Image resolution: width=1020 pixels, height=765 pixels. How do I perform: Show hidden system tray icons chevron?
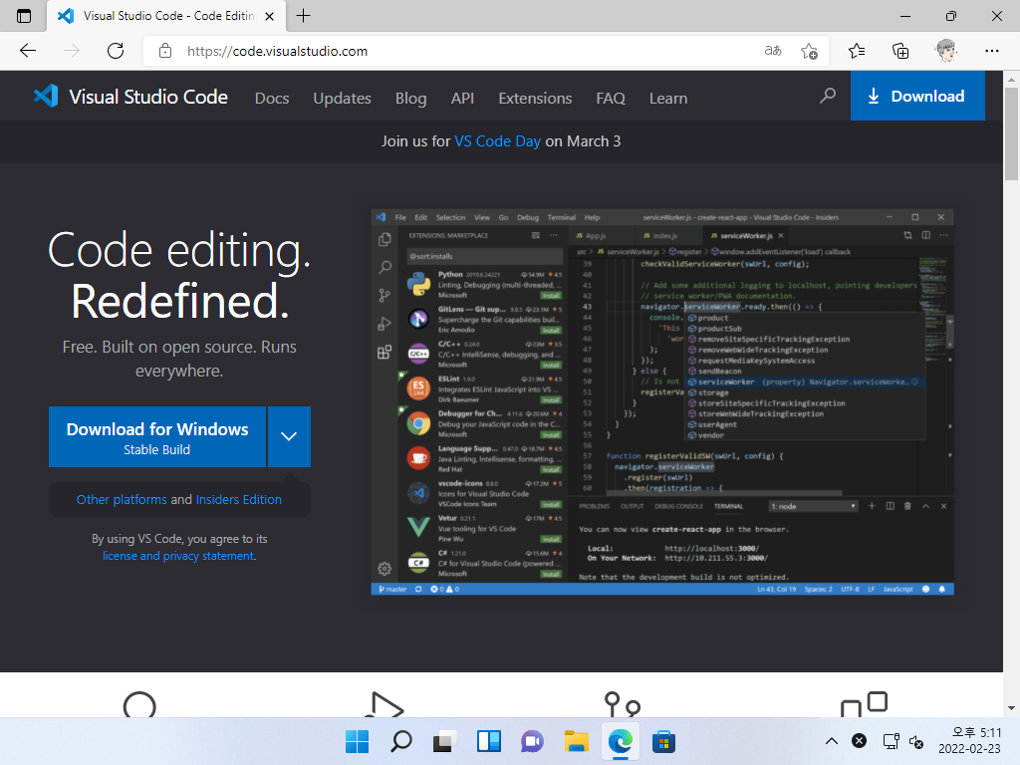(832, 741)
